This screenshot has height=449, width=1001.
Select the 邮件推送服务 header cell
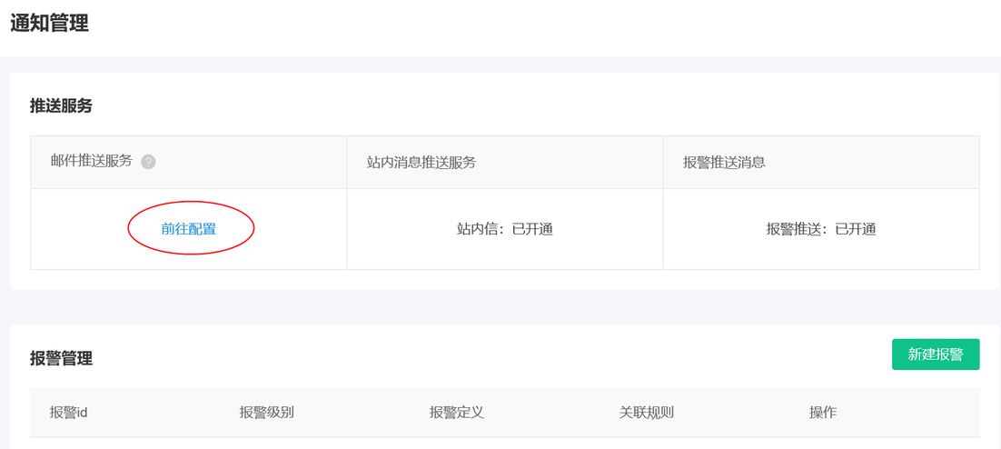(x=188, y=162)
